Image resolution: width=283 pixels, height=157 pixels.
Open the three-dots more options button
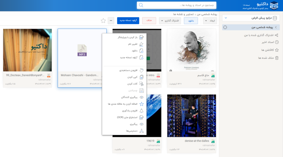[111, 21]
